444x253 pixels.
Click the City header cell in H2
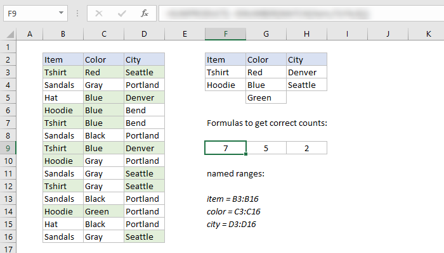click(x=306, y=59)
